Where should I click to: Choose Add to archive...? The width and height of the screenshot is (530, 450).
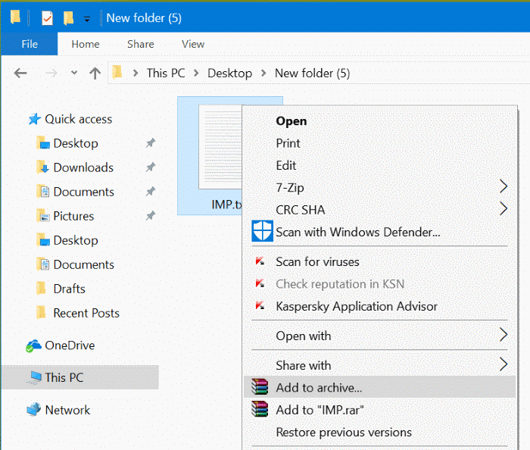tap(379, 387)
